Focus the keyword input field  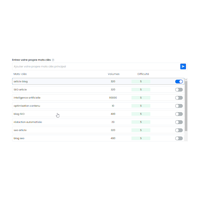pos(96,66)
